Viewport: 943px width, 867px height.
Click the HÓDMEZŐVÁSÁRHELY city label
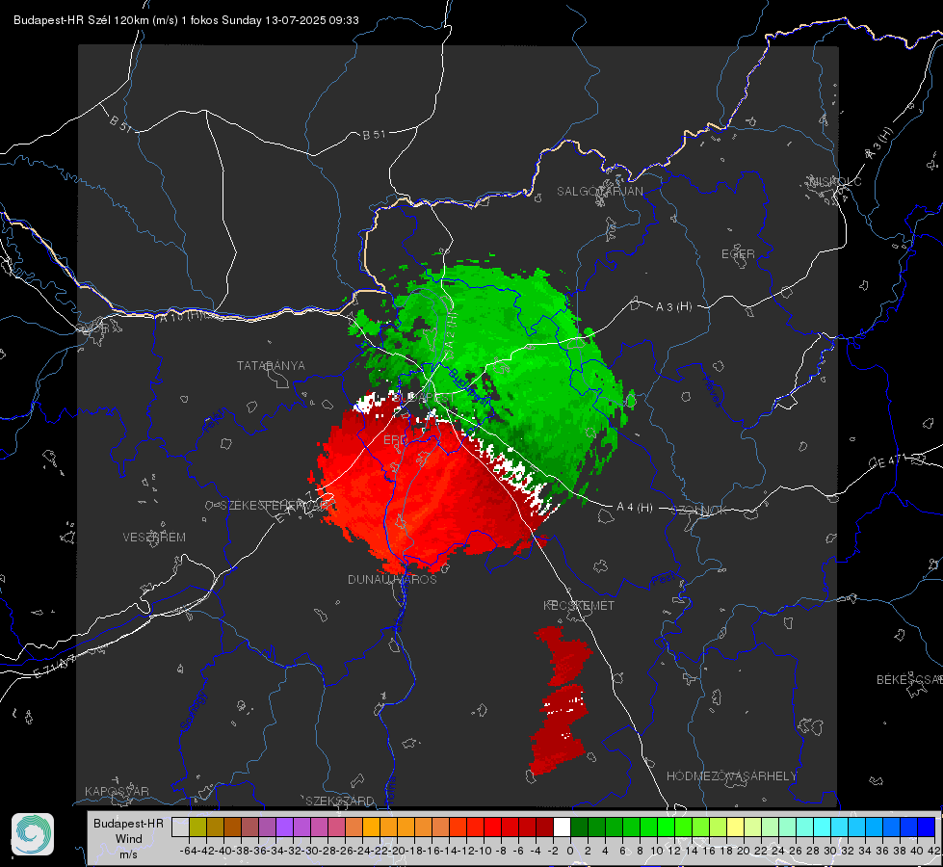(731, 775)
